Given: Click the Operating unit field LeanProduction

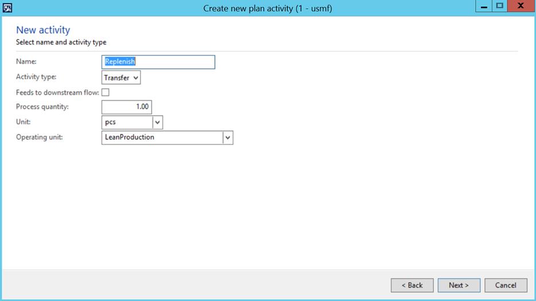Looking at the screenshot, I should [x=162, y=138].
